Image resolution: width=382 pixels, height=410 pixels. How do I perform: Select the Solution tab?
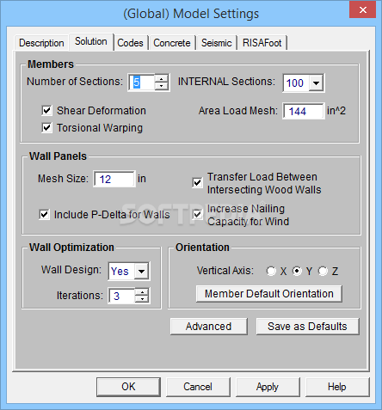[91, 42]
